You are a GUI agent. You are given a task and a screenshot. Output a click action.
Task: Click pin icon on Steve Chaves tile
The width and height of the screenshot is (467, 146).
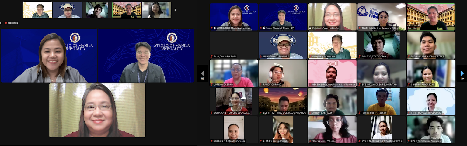coord(264,28)
